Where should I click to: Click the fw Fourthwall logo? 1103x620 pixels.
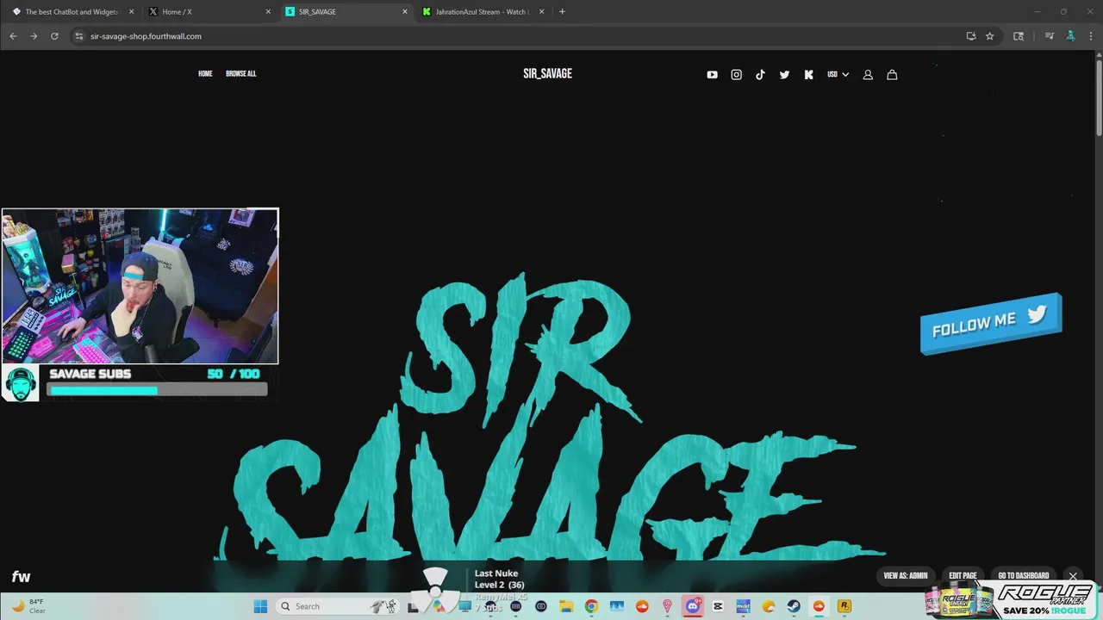21,577
